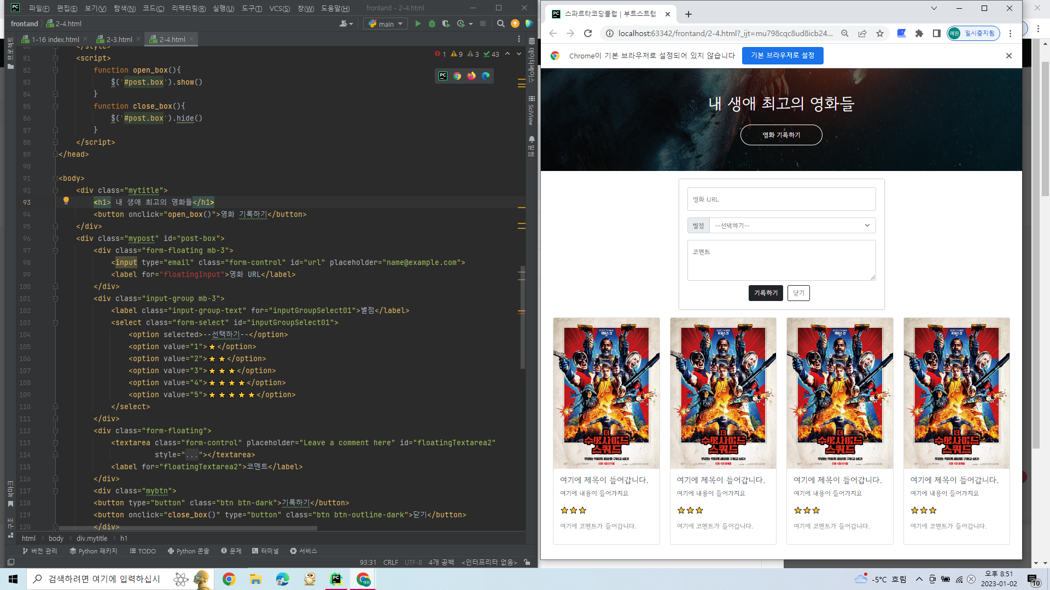The height and width of the screenshot is (590, 1050).
Task: Open Chrome extensions puzzle icon
Action: 919,33
